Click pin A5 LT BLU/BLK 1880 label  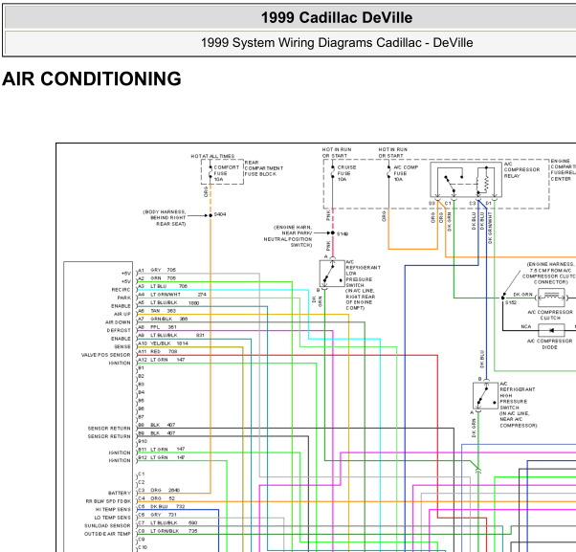coord(168,302)
